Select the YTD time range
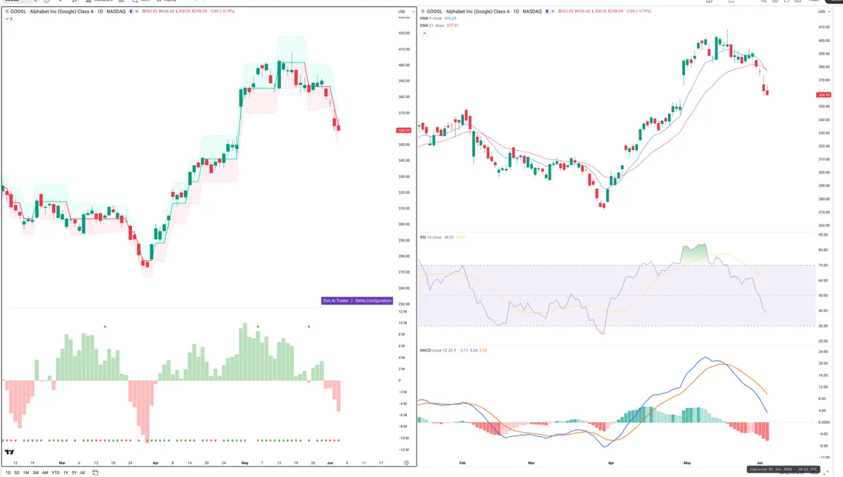This screenshot has width=843, height=477. [55, 473]
